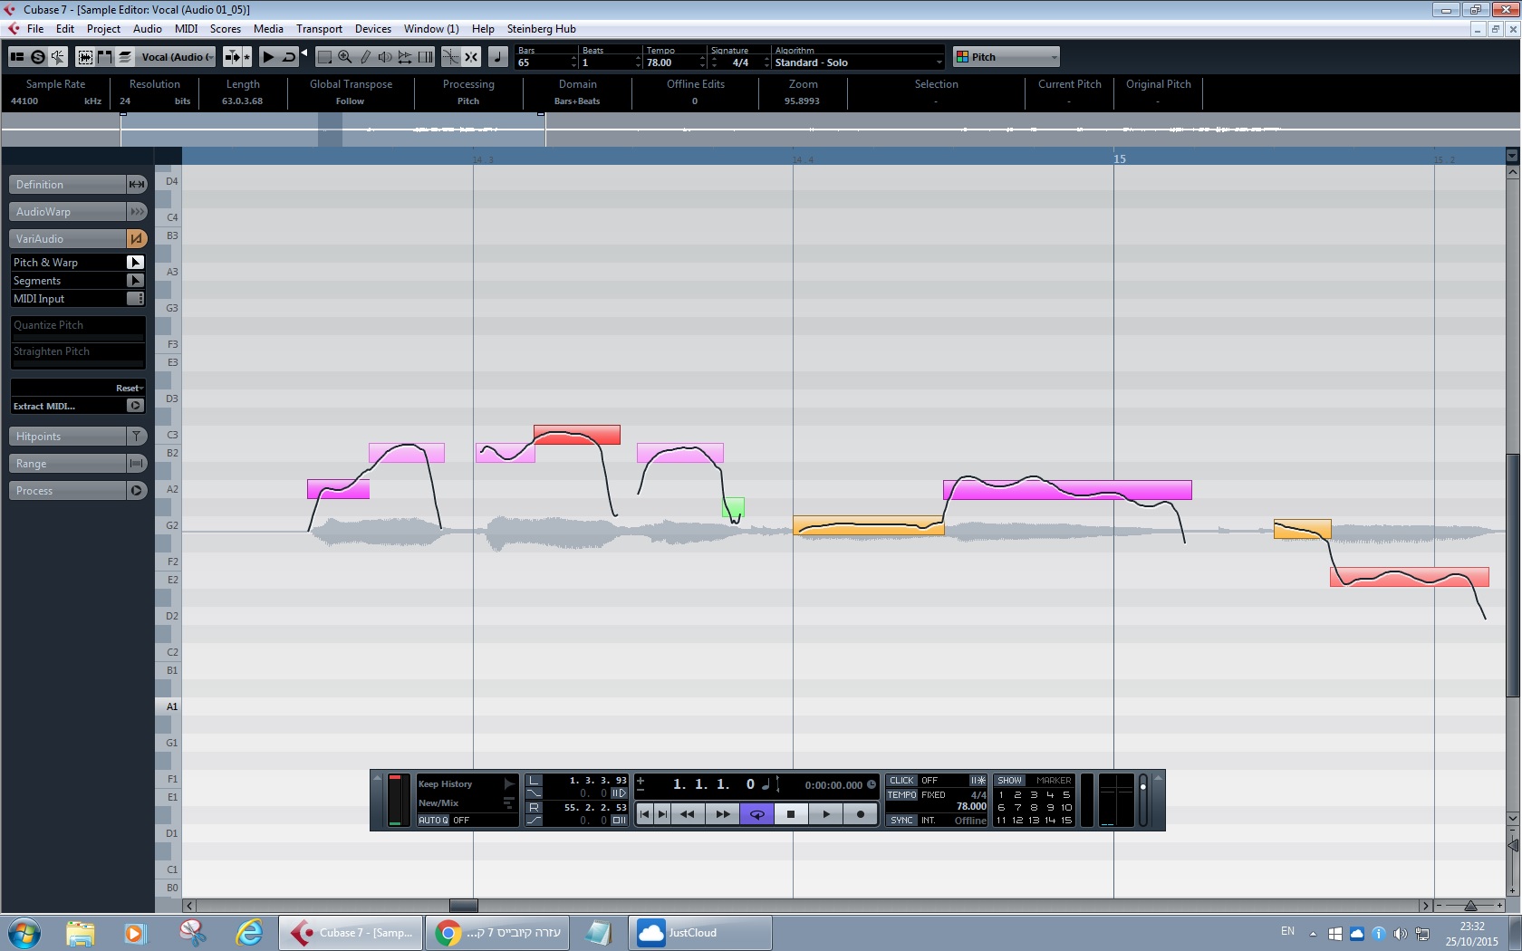Open the Transport menu

[x=319, y=29]
